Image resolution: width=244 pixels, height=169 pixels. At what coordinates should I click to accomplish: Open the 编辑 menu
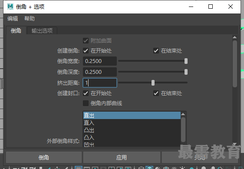click(x=13, y=19)
